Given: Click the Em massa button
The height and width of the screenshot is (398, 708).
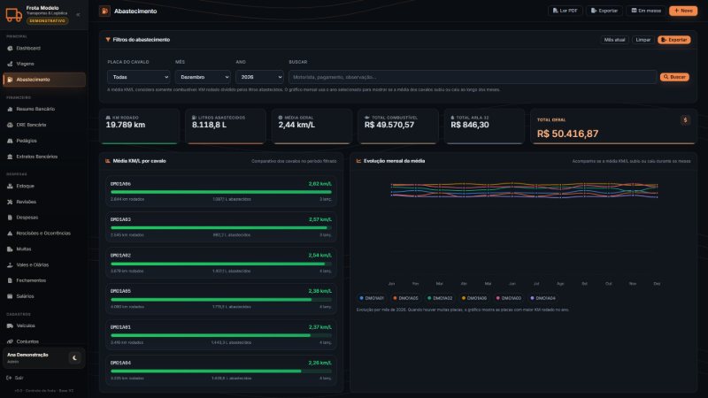Looking at the screenshot, I should pyautogui.click(x=646, y=11).
